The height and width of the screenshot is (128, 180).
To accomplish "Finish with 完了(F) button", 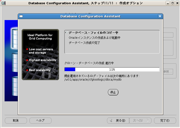I will click(x=165, y=120).
